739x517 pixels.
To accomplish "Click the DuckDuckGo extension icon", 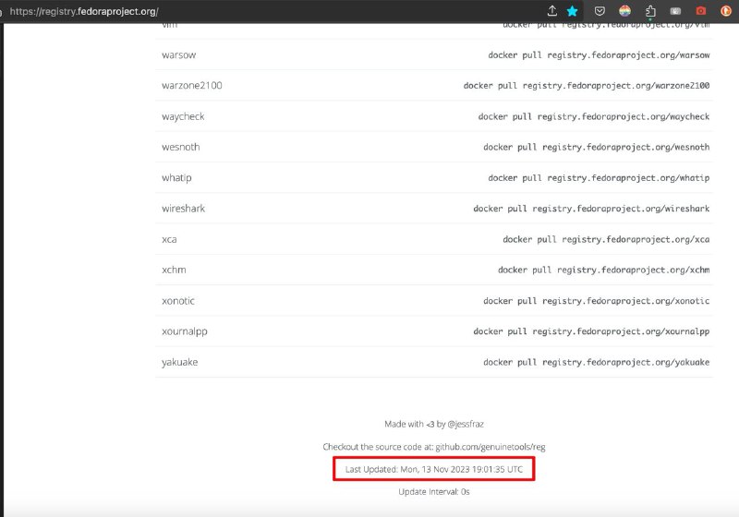I will tap(727, 11).
